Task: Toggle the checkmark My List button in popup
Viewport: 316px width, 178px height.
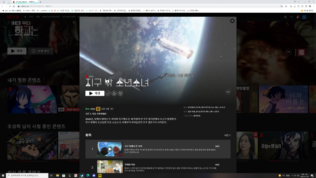Action: pyautogui.click(x=108, y=93)
